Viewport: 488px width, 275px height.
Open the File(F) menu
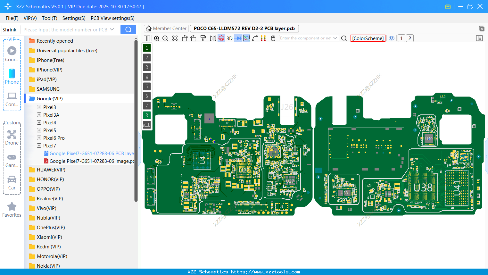[x=12, y=18]
